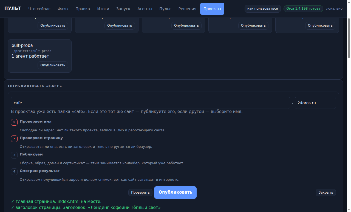Click the «pult-proba» project title
Screen dimensions: 351x212
click(22, 46)
